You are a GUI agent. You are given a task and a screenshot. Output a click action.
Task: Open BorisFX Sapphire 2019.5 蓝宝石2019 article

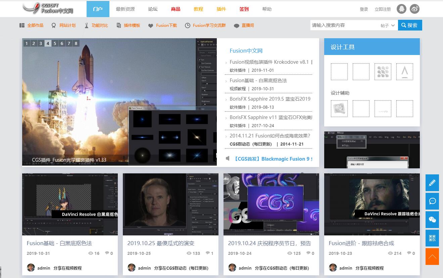point(270,99)
